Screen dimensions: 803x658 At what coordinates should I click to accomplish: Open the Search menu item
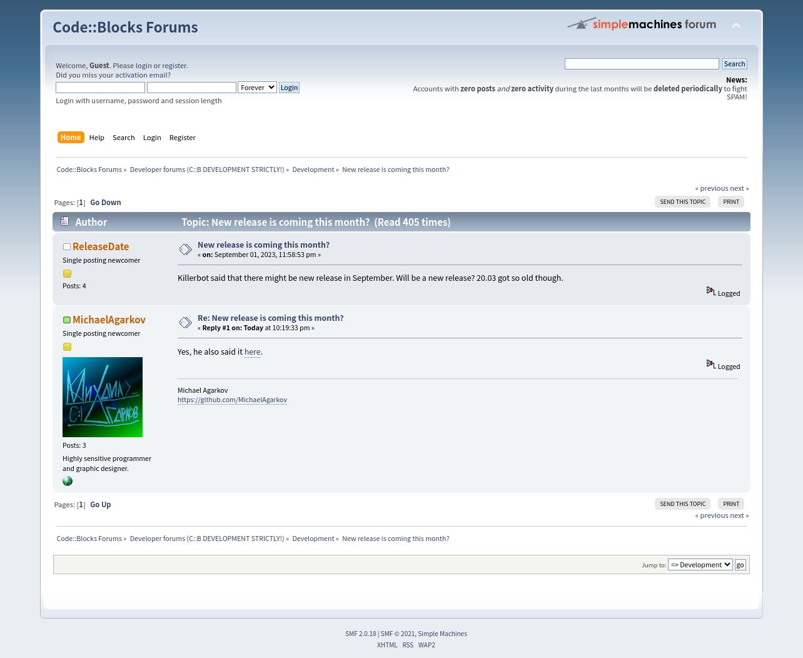point(124,138)
